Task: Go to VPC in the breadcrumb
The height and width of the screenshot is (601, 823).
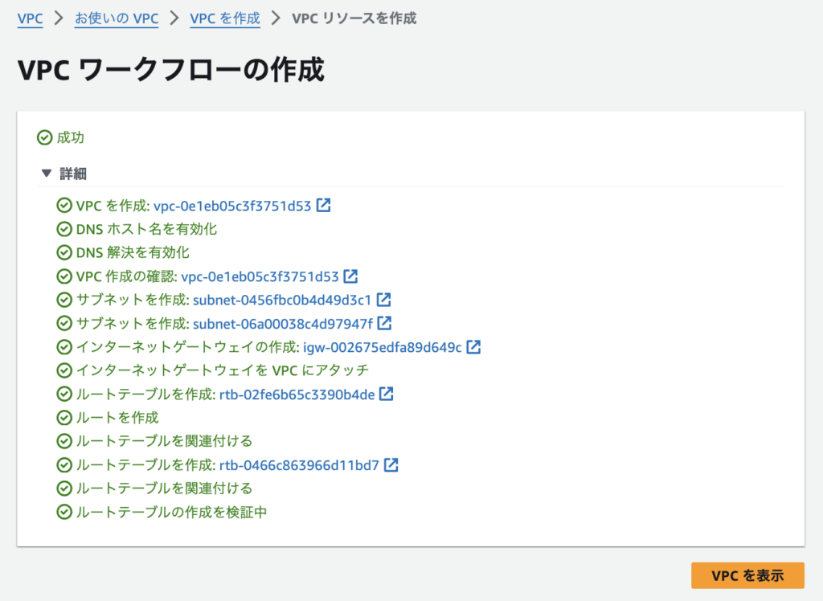Action: [x=31, y=18]
